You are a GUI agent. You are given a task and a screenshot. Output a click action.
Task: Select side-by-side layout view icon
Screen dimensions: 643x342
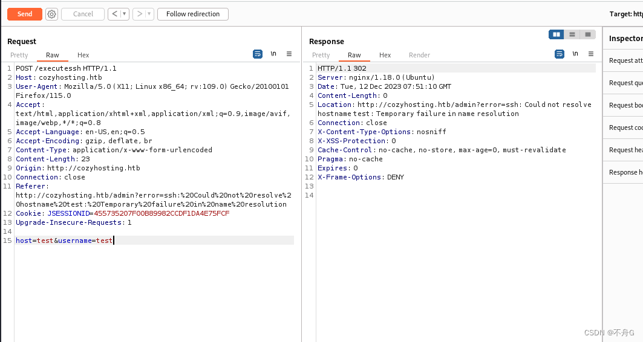pos(557,34)
